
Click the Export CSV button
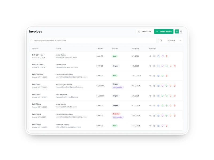pyautogui.click(x=144, y=31)
